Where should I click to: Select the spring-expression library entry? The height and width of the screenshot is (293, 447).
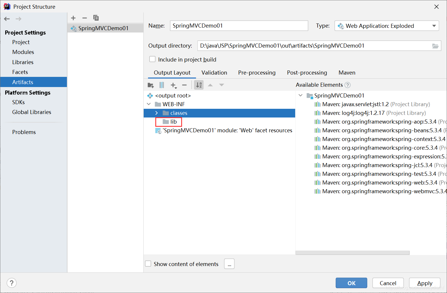click(380, 156)
